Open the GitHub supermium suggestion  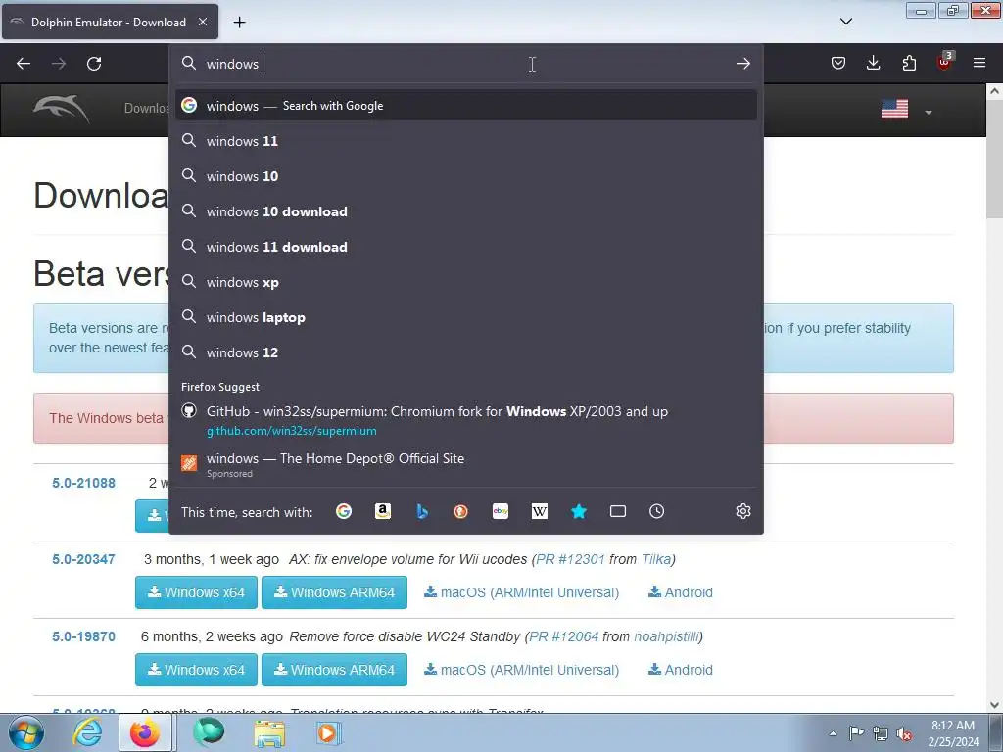466,420
